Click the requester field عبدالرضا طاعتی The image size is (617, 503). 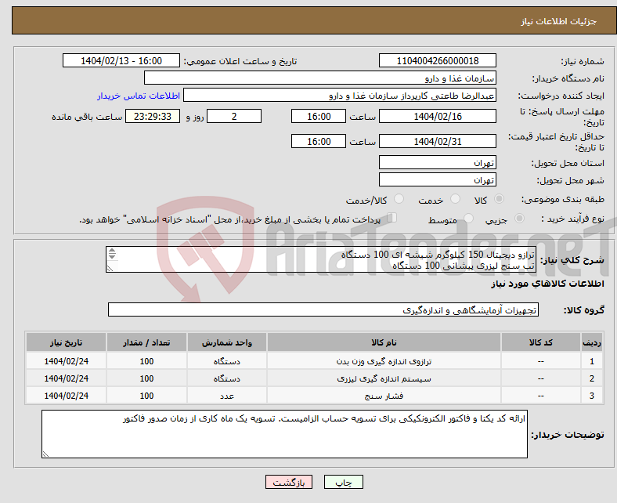(340, 96)
